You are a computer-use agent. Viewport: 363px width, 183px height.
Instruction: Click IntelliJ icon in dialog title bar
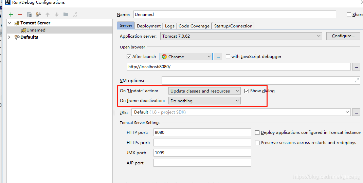coord(7,3)
